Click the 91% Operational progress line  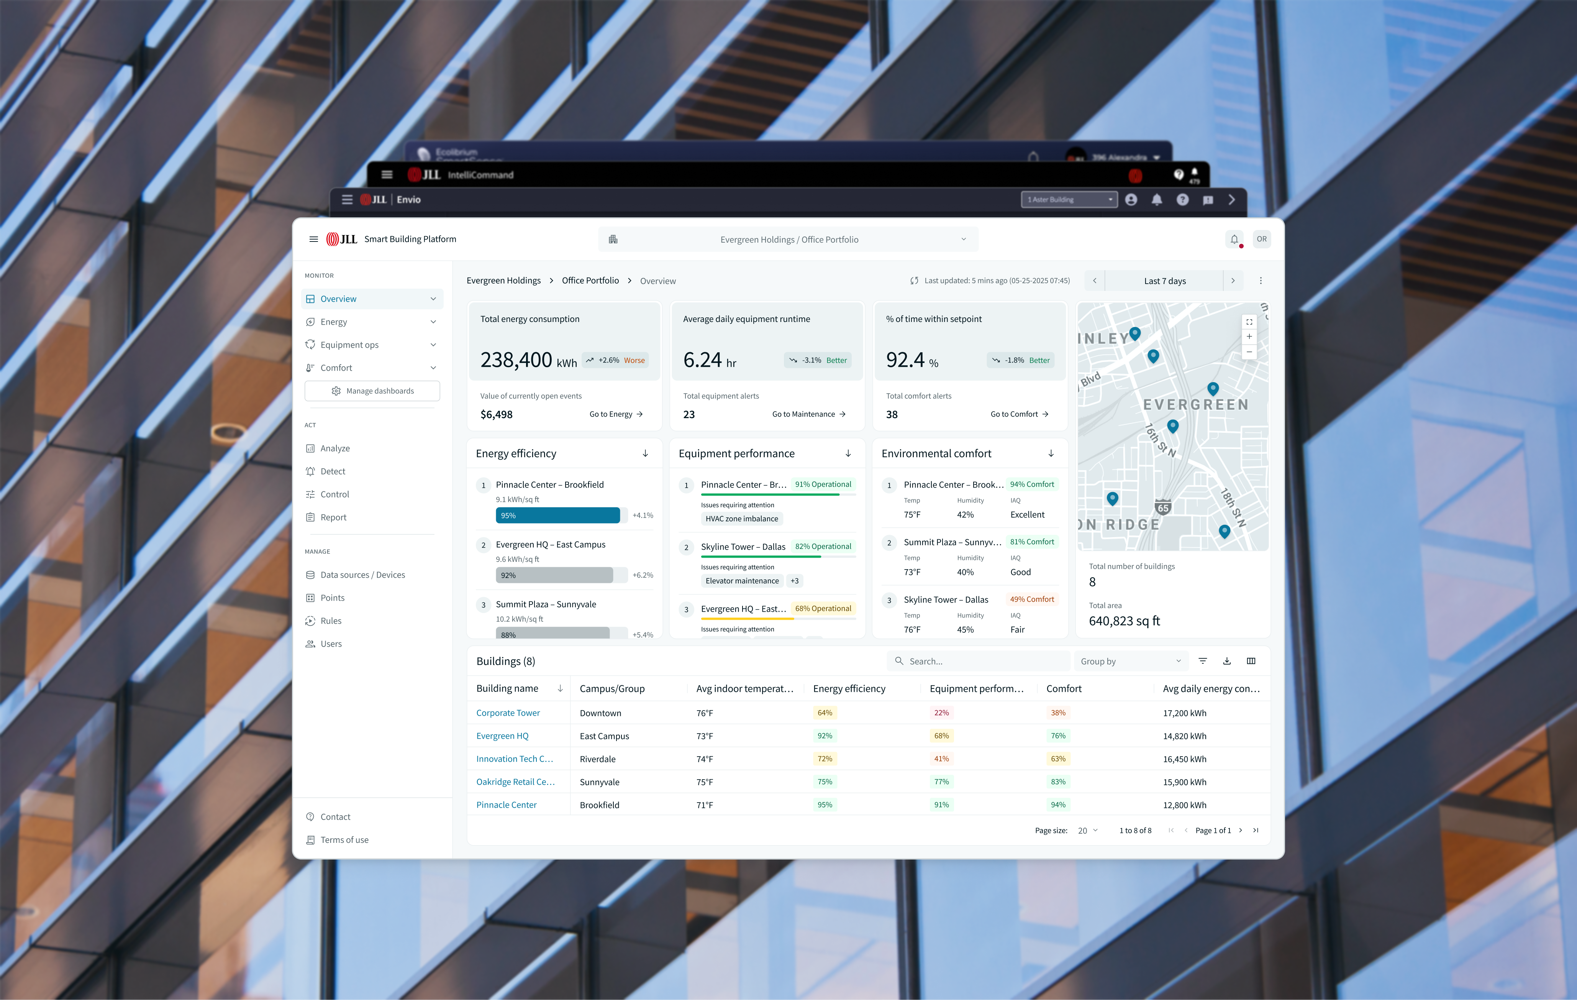tap(770, 495)
